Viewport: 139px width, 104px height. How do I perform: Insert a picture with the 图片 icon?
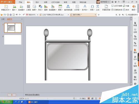pyautogui.click(x=14, y=7)
